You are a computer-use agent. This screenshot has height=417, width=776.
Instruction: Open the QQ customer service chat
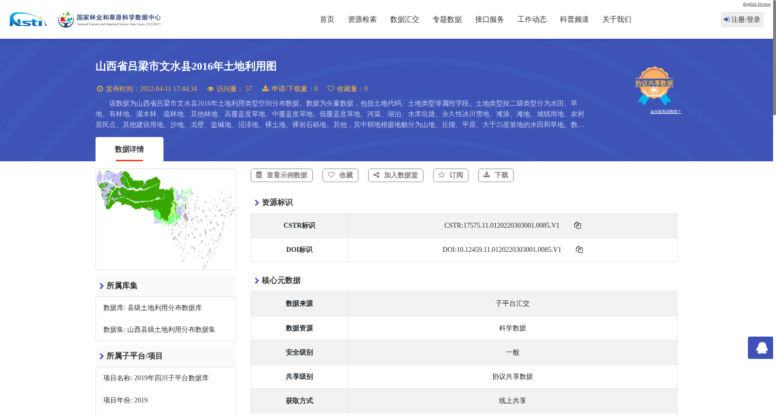click(760, 348)
